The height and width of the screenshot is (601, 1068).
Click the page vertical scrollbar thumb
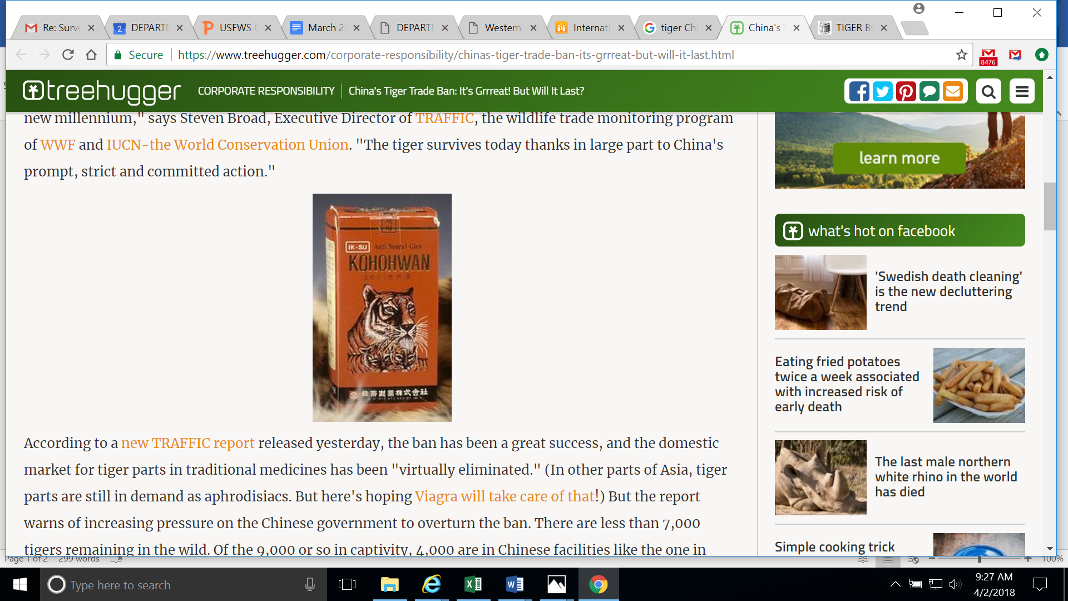1050,206
